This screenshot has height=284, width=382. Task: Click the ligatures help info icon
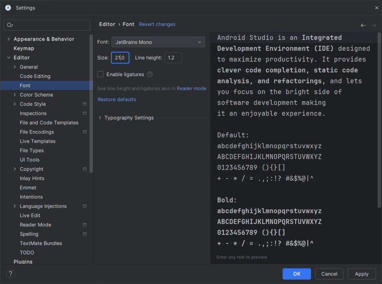tap(150, 75)
